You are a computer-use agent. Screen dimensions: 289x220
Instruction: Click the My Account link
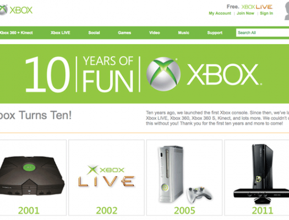[x=220, y=13]
